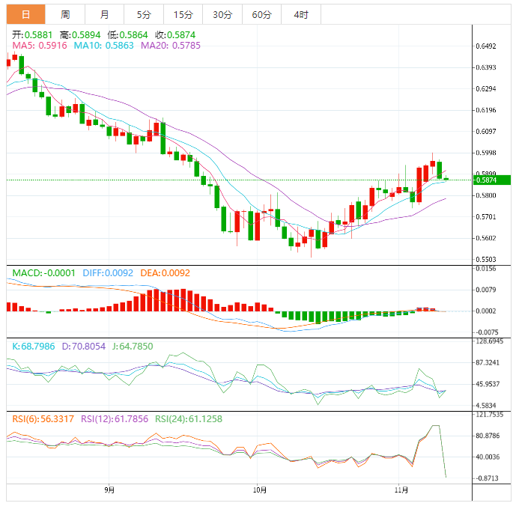Open the 30分 timeframe tab
The height and width of the screenshot is (506, 516).
point(222,14)
